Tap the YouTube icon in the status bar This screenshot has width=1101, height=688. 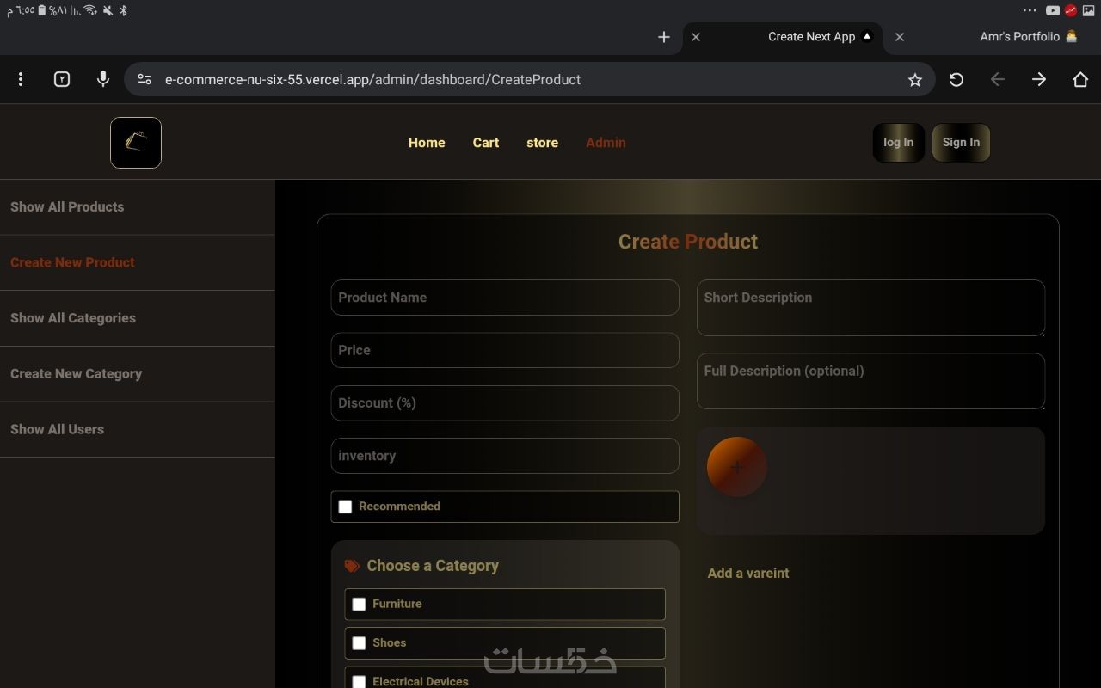pos(1053,10)
